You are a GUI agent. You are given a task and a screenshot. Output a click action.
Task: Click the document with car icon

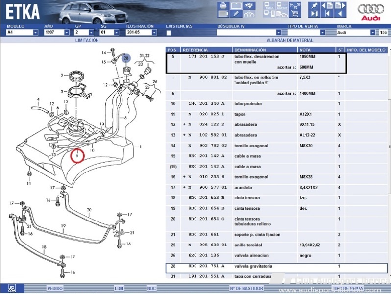[282, 14]
